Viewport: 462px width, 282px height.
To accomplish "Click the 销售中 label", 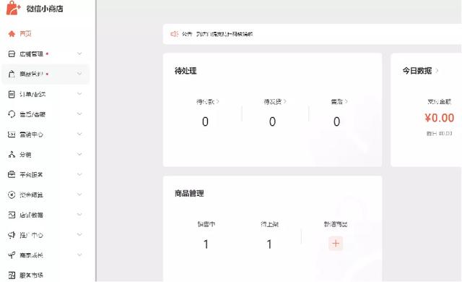I will tap(206, 224).
